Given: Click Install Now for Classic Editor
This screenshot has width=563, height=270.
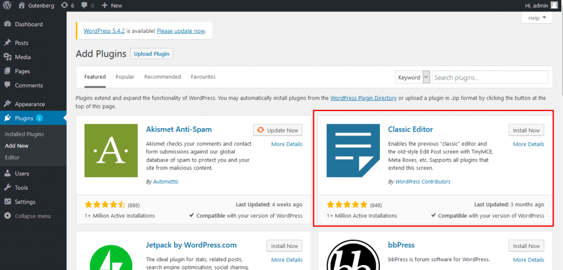Looking at the screenshot, I should [x=526, y=130].
